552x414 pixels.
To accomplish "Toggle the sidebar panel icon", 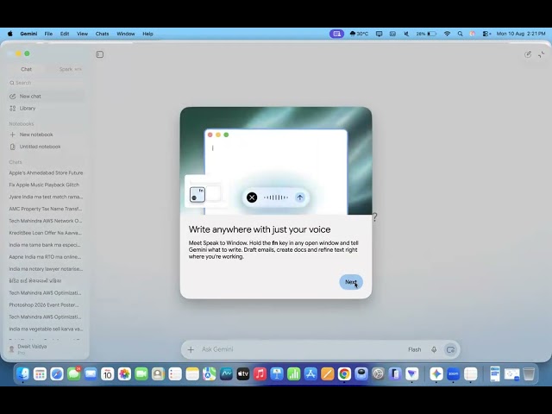I will (x=100, y=54).
